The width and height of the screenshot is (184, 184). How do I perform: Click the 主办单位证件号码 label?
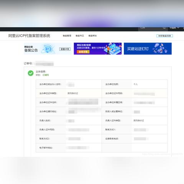pyautogui.click(x=114, y=93)
